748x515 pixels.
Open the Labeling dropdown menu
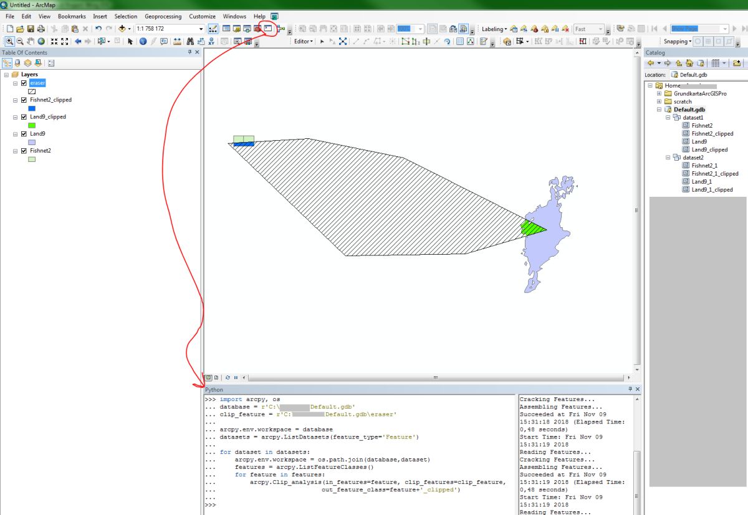(x=494, y=29)
